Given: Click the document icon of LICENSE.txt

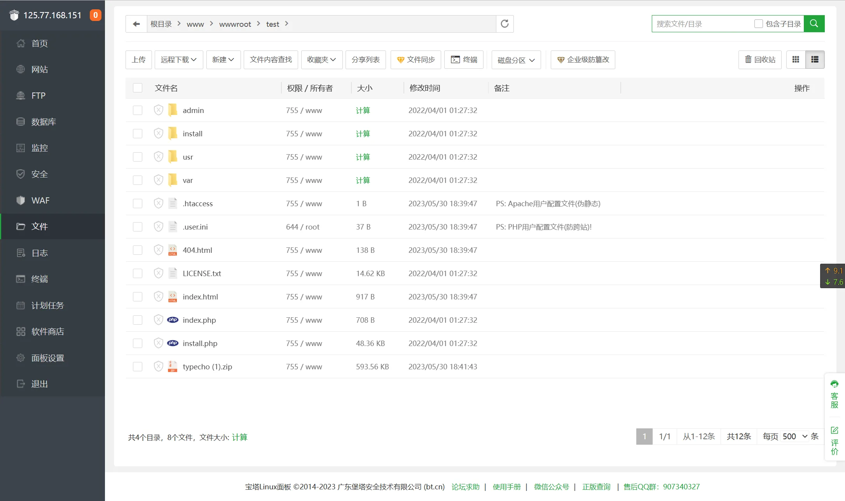Looking at the screenshot, I should coord(173,273).
